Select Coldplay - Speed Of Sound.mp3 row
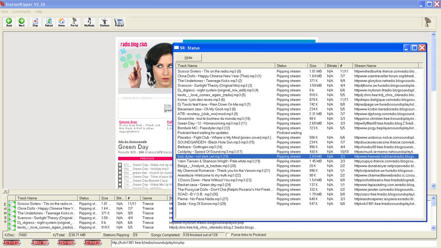The image size is (441, 248). coord(297,152)
